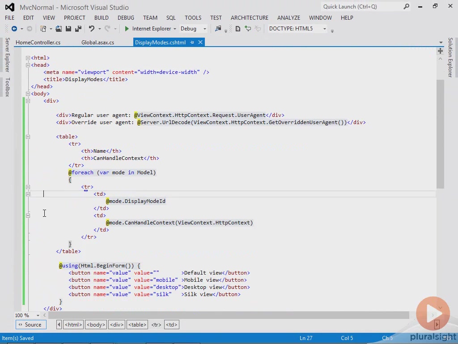The height and width of the screenshot is (344, 458).
Task: Open the HELP menu
Action: click(x=347, y=18)
